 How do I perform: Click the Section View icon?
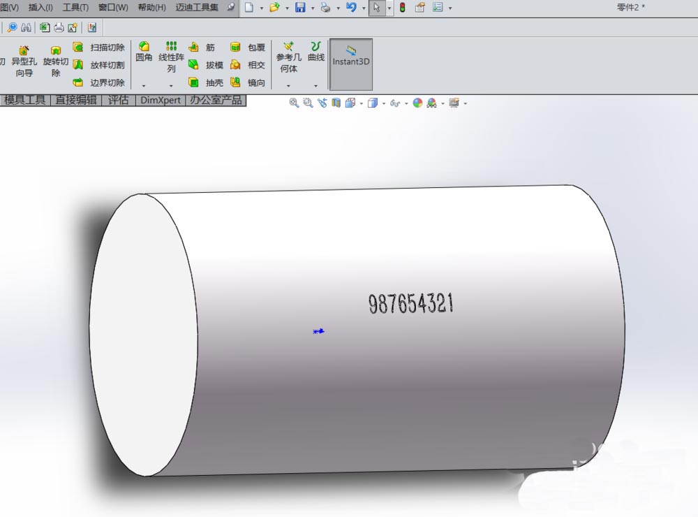point(336,103)
